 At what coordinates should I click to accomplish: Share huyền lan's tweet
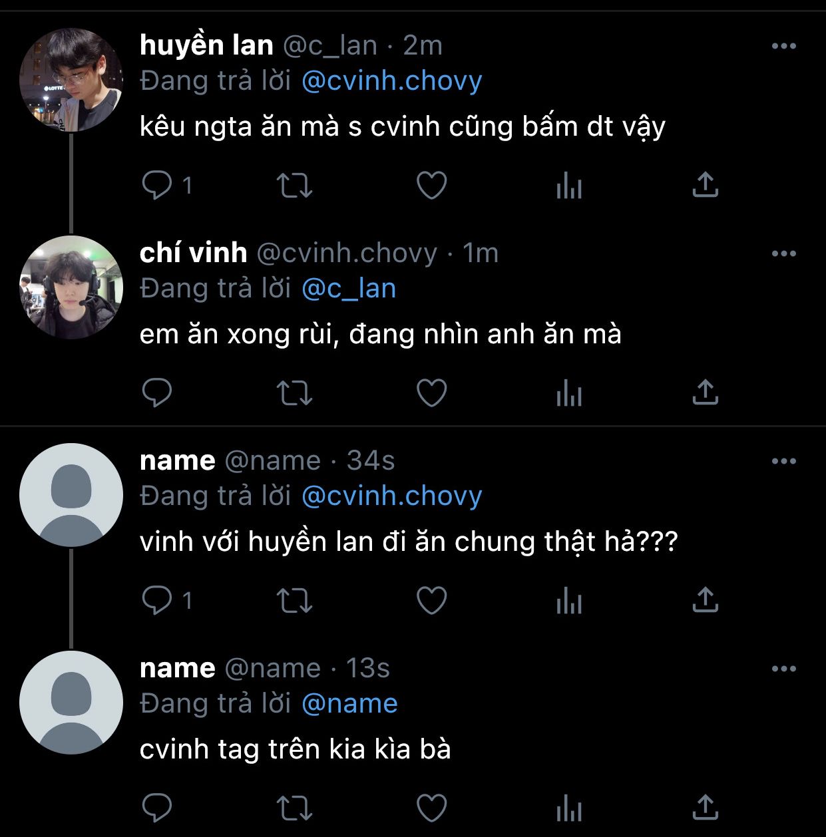[706, 185]
